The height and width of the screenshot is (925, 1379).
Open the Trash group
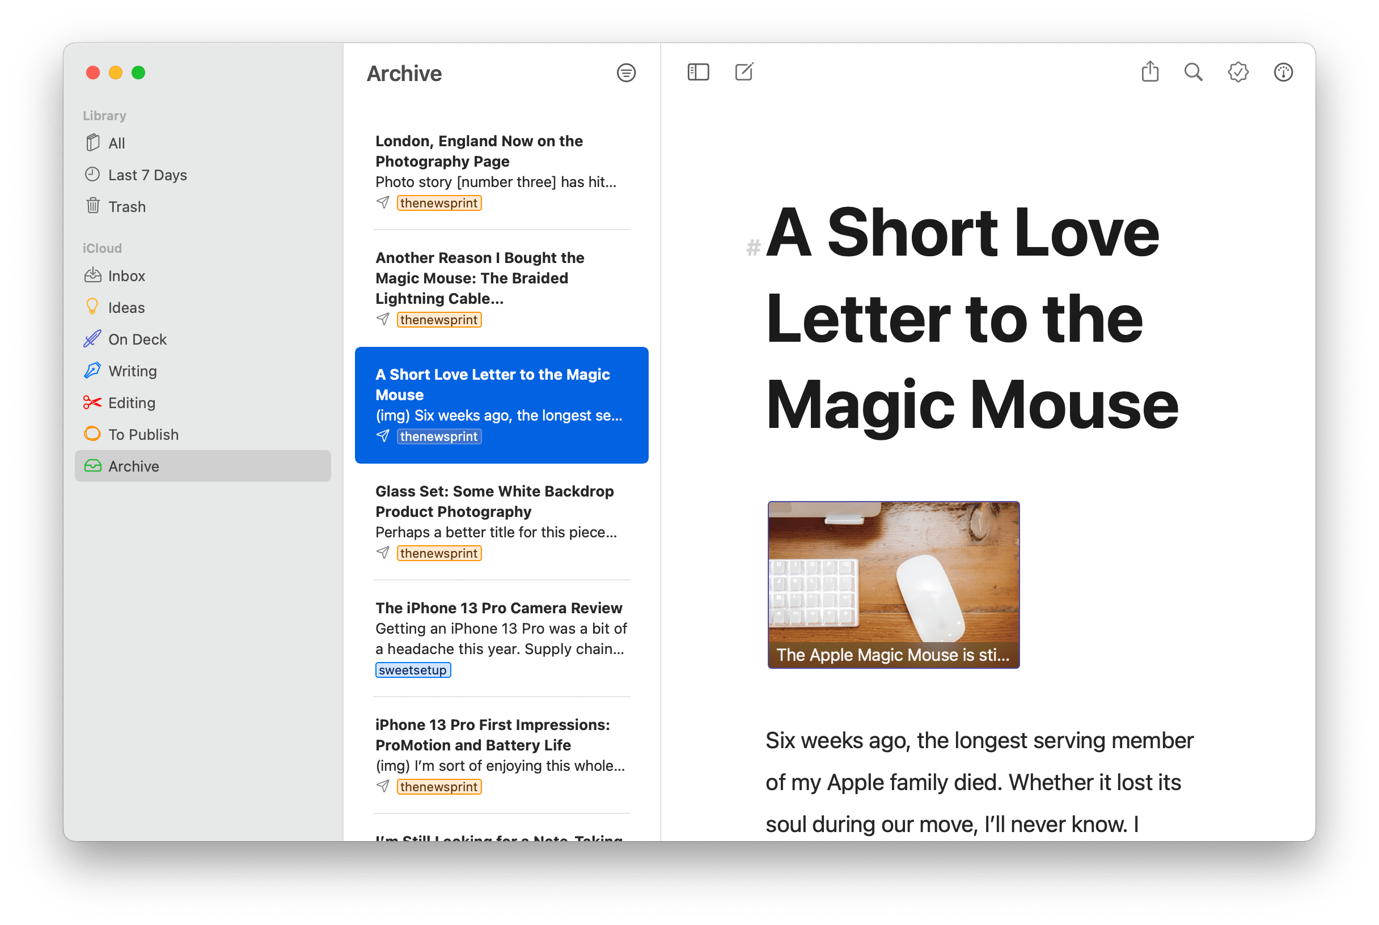203,206
